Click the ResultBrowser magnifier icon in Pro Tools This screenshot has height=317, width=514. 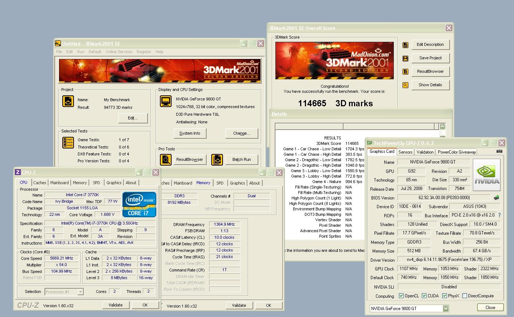pos(166,159)
